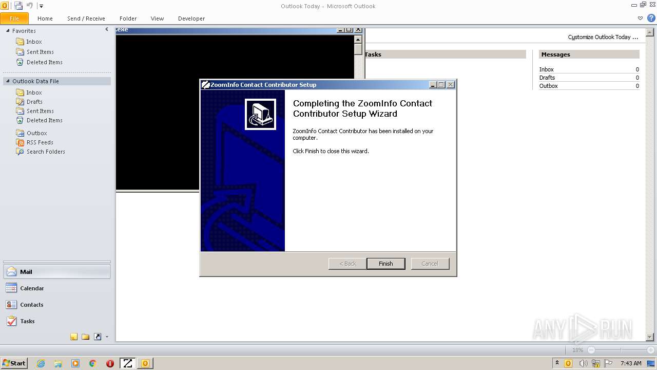Click the Inbox link under Messages
The width and height of the screenshot is (657, 370).
tap(546, 69)
